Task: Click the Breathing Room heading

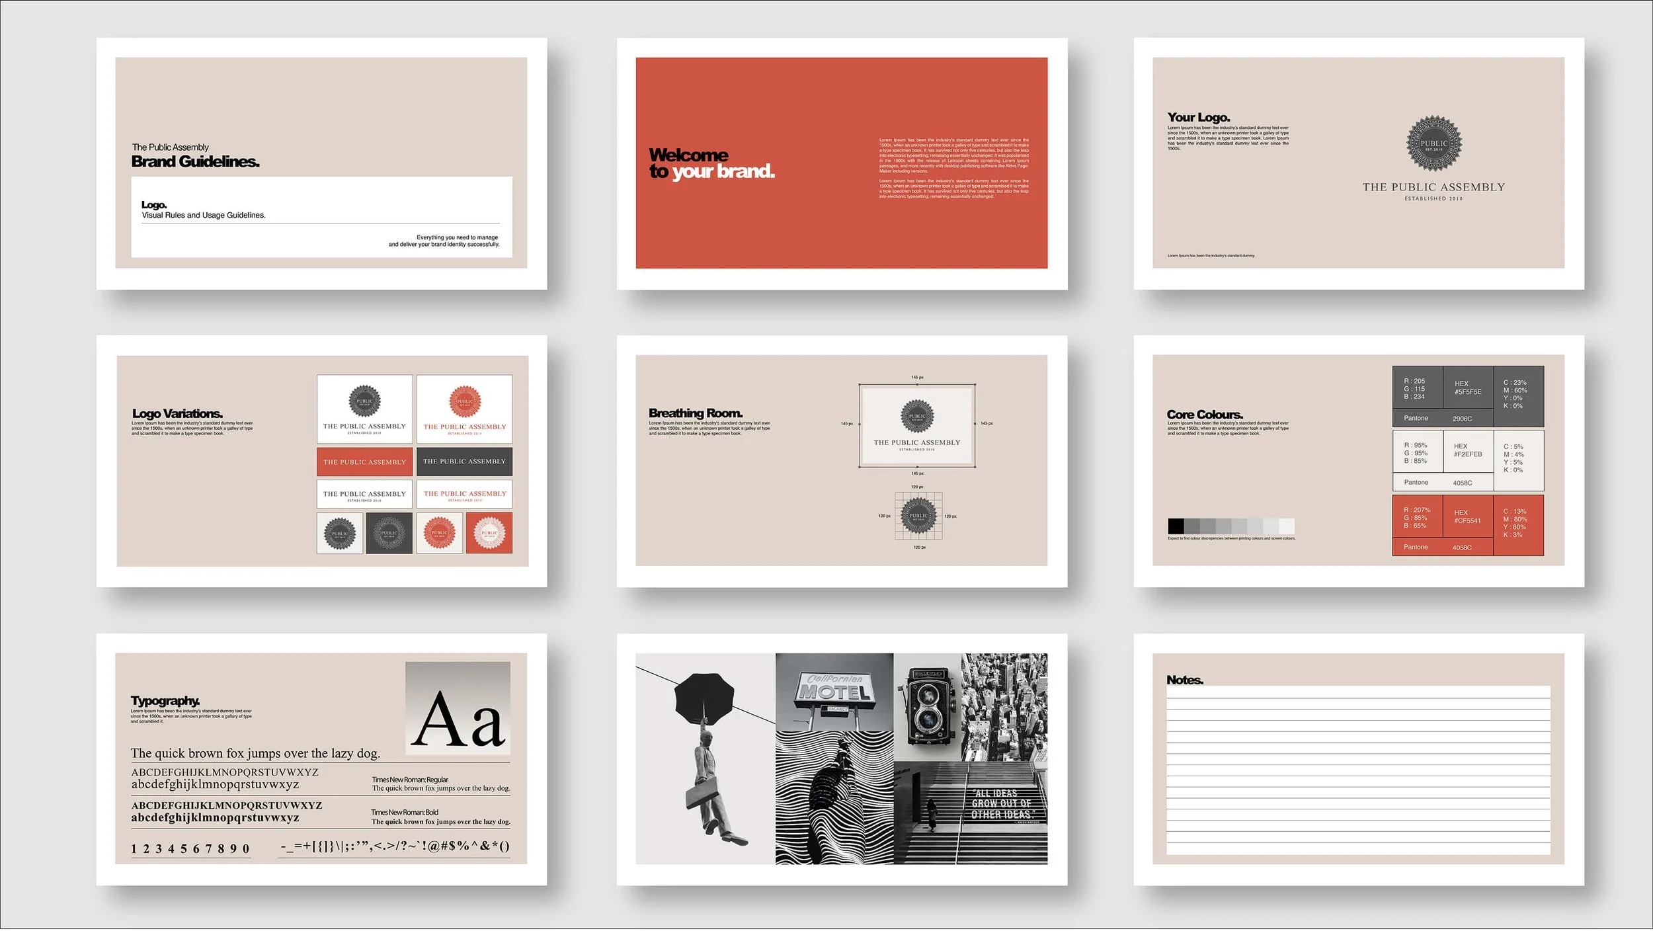Action: pos(695,413)
